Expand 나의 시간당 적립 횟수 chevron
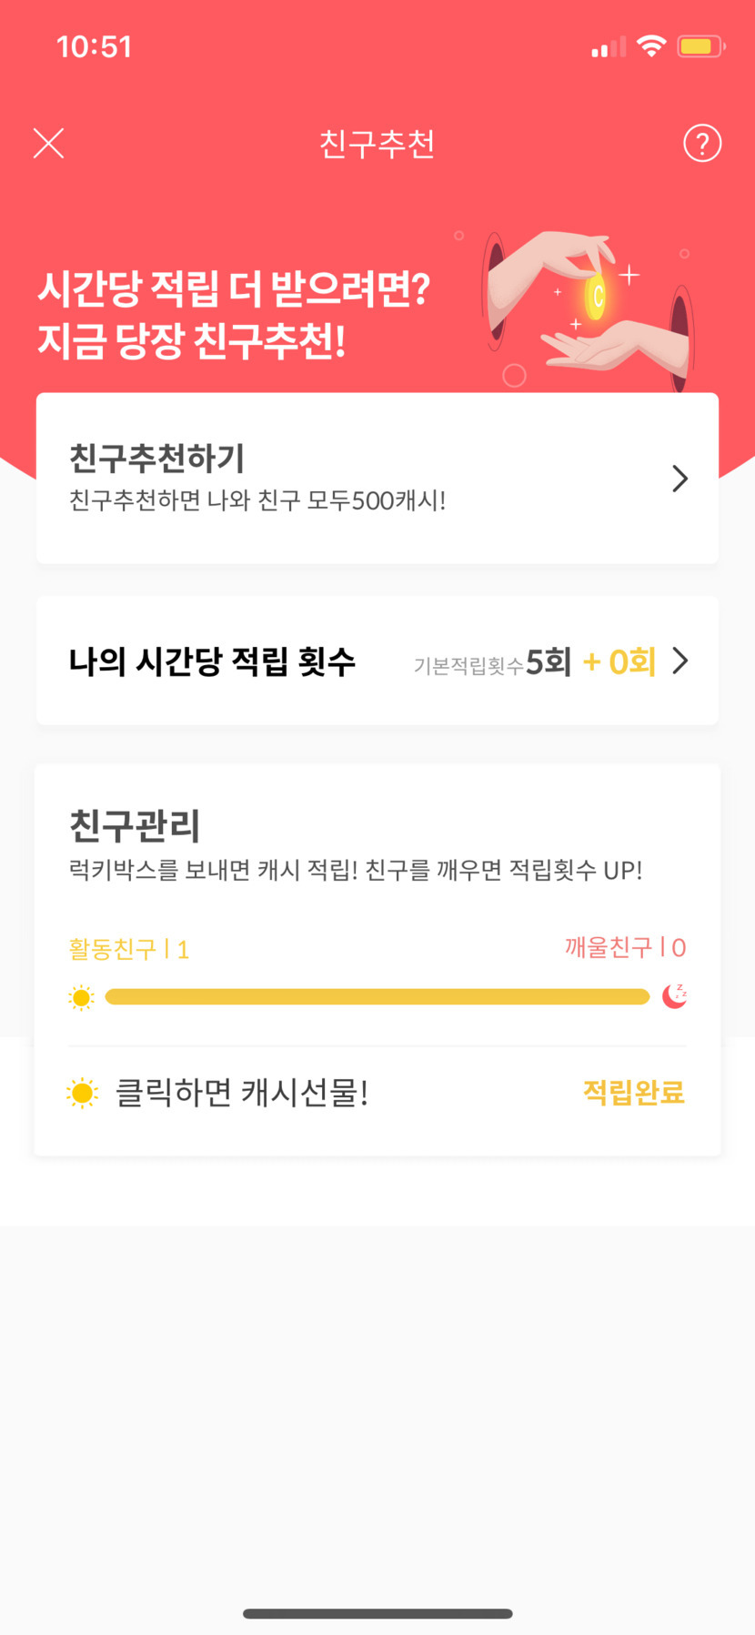This screenshot has height=1635, width=755. point(679,661)
